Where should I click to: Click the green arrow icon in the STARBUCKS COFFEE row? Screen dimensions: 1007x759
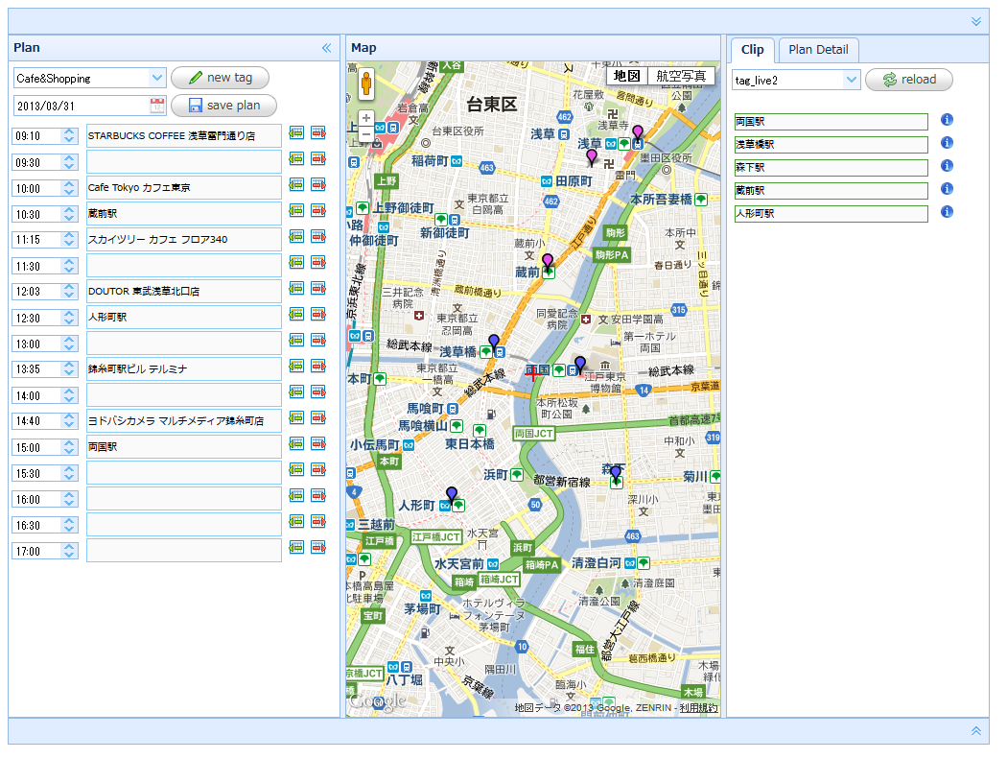coord(296,133)
